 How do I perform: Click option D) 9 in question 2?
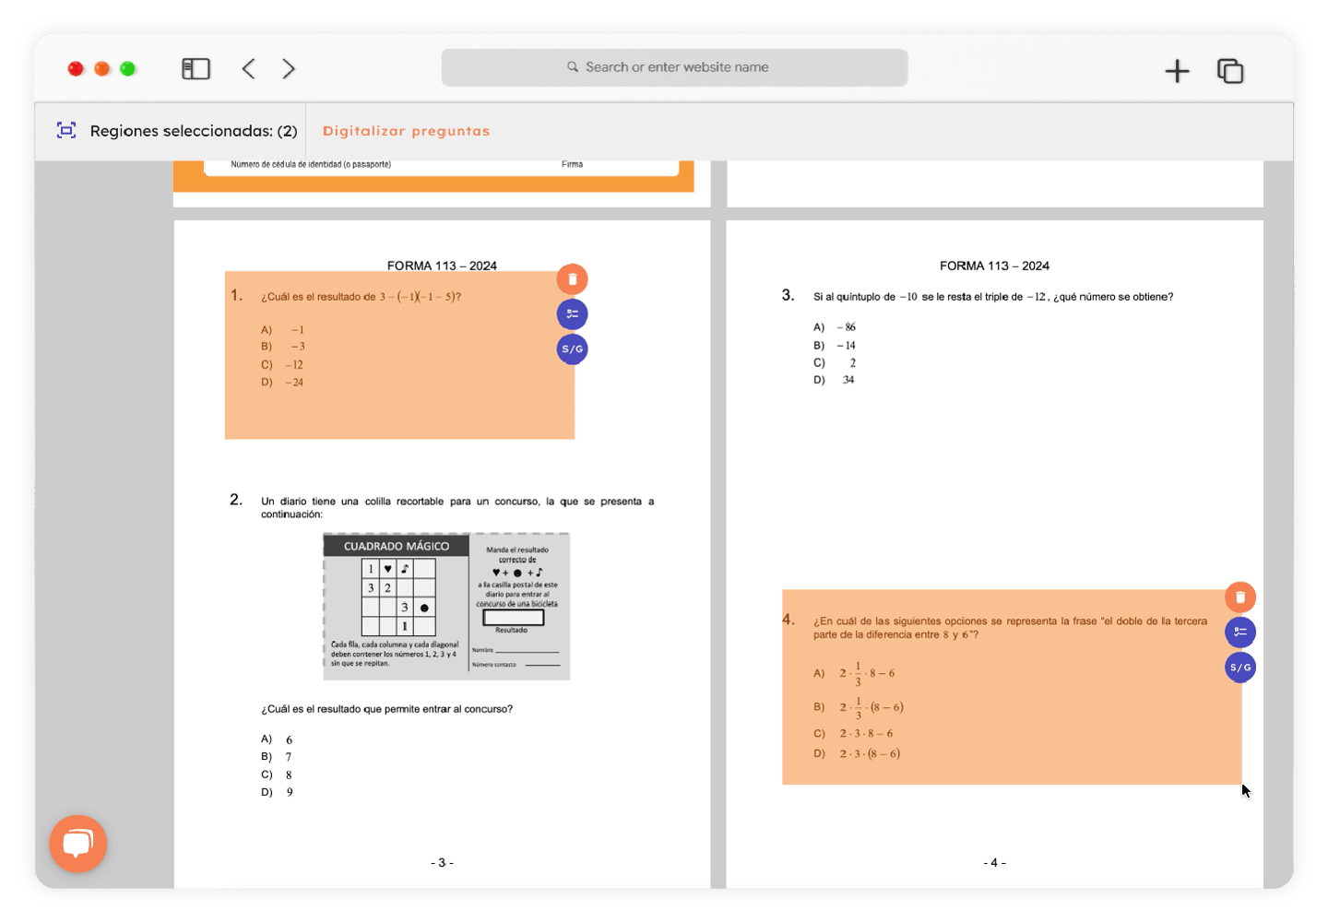click(x=277, y=792)
